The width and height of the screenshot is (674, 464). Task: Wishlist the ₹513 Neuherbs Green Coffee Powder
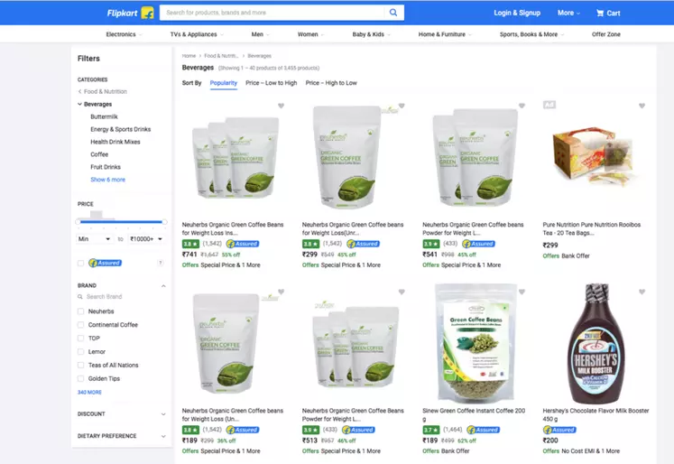402,292
